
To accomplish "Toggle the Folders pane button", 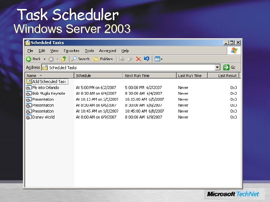I will [x=103, y=59].
